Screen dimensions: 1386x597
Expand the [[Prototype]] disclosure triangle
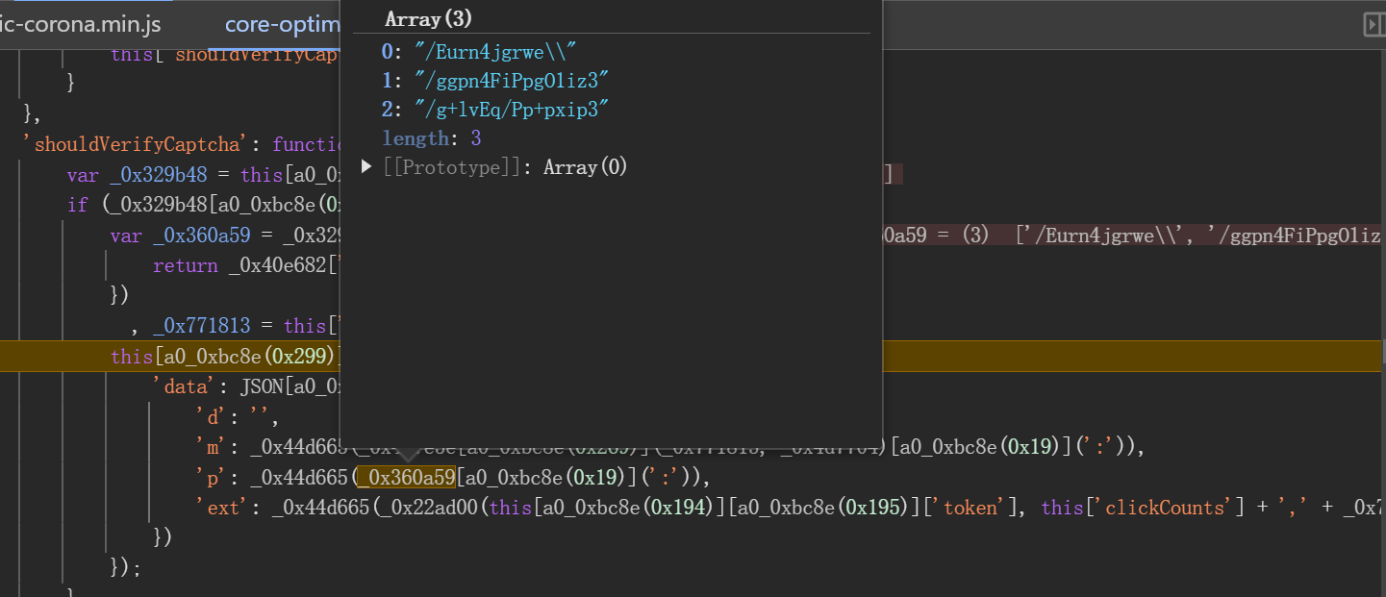[x=366, y=167]
